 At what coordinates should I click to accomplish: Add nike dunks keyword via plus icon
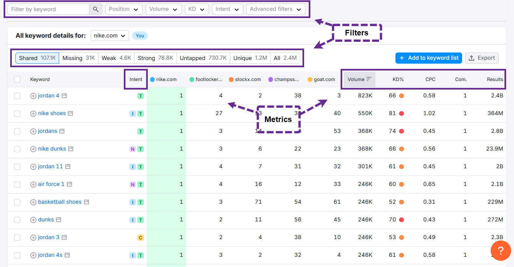(33, 149)
